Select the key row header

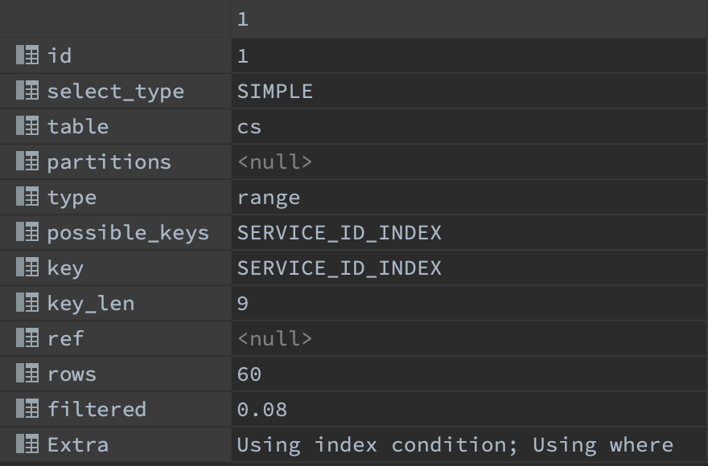coord(65,268)
